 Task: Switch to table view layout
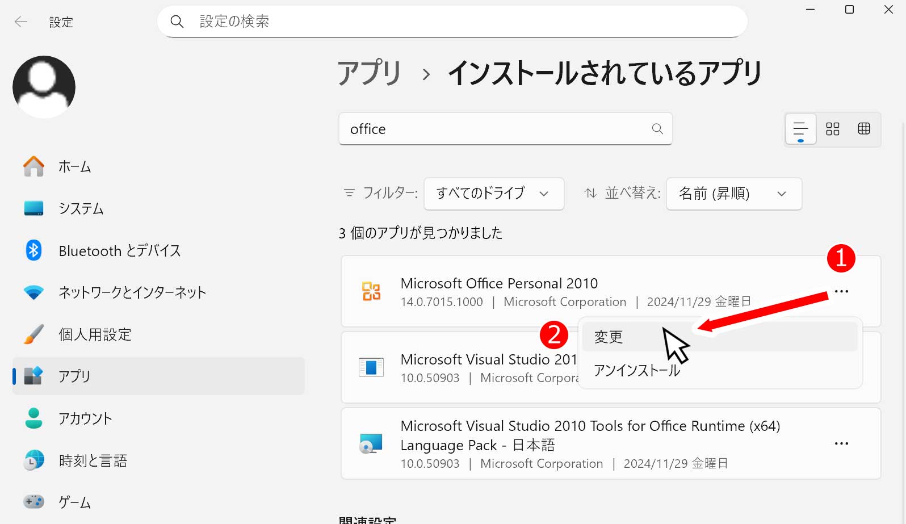[x=864, y=129]
